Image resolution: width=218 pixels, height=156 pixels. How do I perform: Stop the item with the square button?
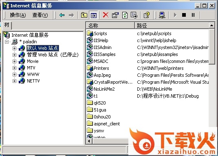[x=184, y=15]
